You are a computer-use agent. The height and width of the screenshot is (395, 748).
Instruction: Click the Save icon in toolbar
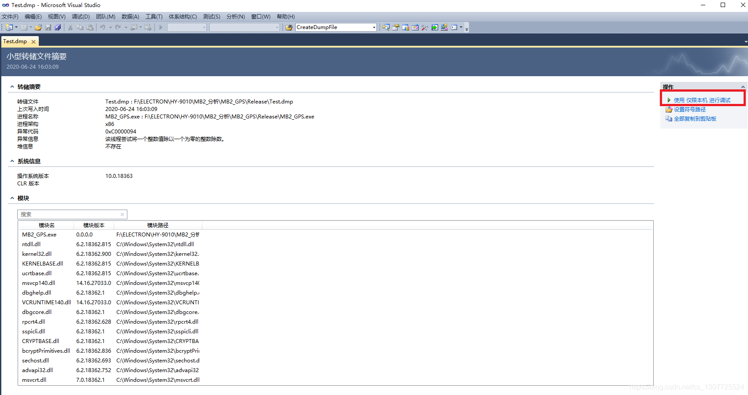tap(48, 27)
